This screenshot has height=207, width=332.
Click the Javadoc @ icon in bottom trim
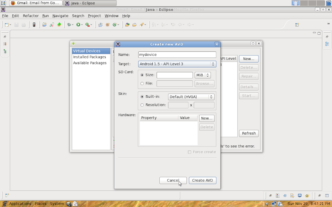(285, 195)
